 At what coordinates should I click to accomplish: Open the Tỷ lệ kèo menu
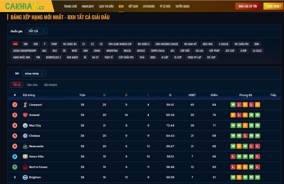click(x=165, y=6)
